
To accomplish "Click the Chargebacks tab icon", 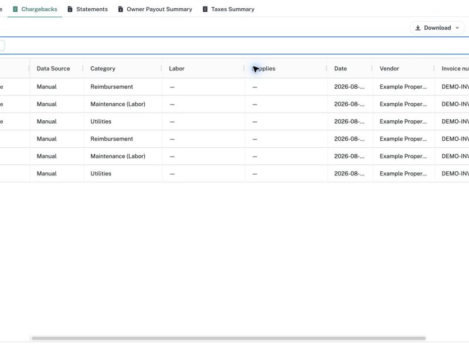I will [15, 9].
